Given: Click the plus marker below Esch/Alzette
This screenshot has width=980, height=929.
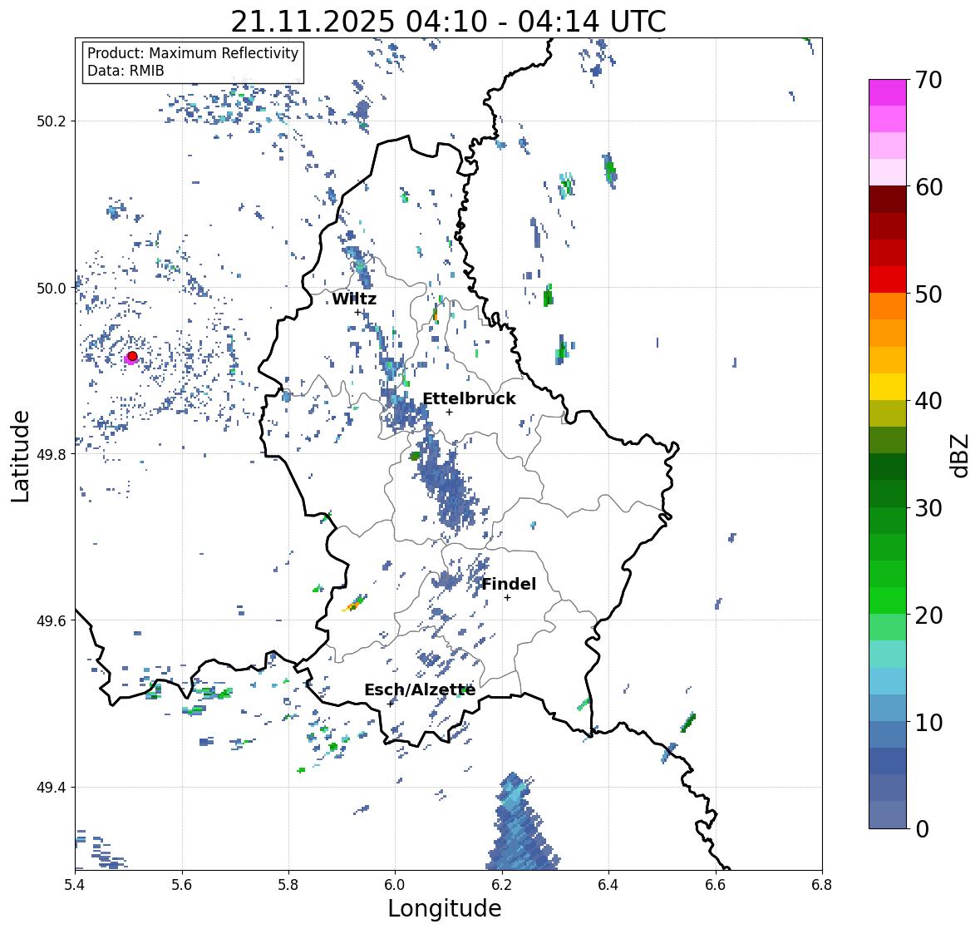Looking at the screenshot, I should (x=391, y=704).
